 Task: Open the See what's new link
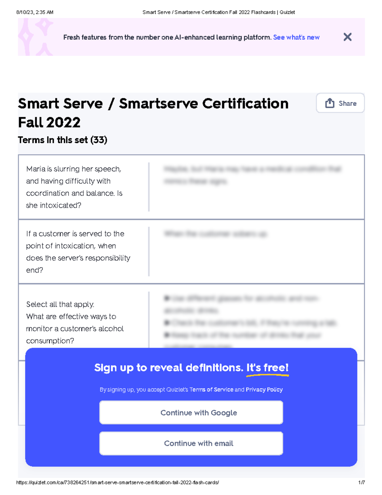click(x=296, y=37)
